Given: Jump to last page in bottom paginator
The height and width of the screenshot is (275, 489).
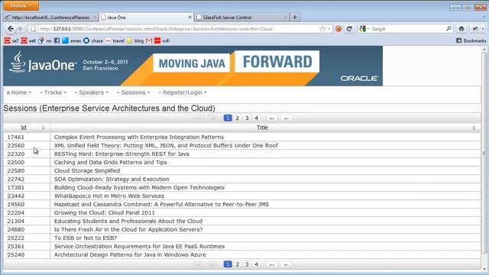Looking at the screenshot, I should [x=286, y=264].
